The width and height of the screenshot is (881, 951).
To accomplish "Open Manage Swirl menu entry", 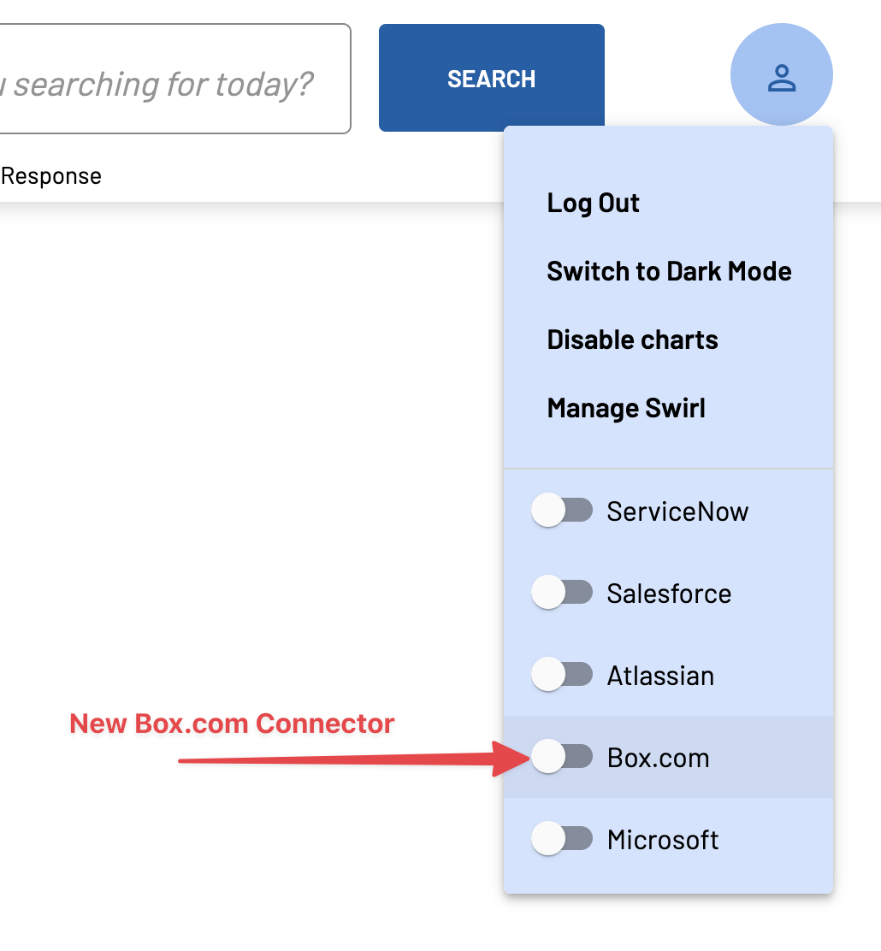I will point(626,408).
